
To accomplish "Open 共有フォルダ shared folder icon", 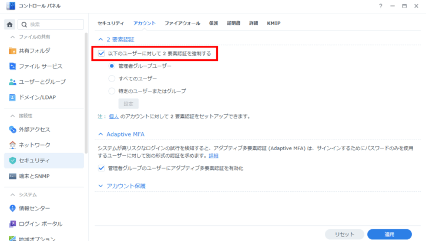I will point(13,50).
